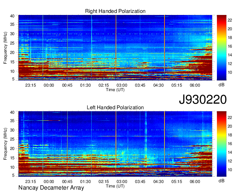The image size is (236, 192).
Task: Click the upper plot's colorbar
Action: coord(221,48)
